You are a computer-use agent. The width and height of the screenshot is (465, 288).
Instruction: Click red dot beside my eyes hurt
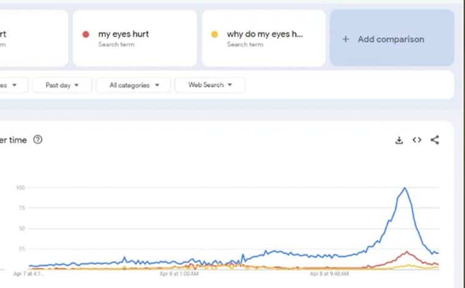click(x=85, y=34)
